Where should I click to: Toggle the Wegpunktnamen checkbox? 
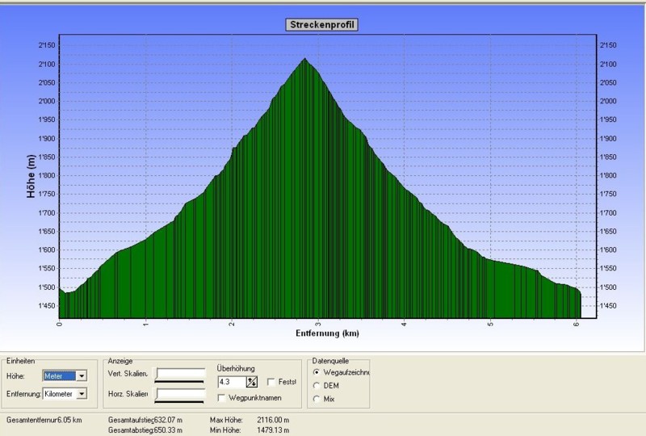(222, 397)
